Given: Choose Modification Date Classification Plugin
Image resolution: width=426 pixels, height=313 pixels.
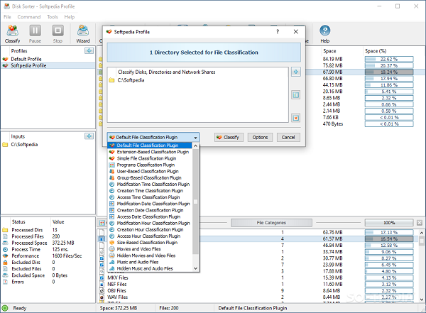Looking at the screenshot, I should point(150,204).
